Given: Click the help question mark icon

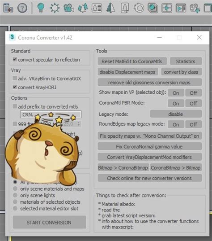Looking at the screenshot, I should (22, 8).
